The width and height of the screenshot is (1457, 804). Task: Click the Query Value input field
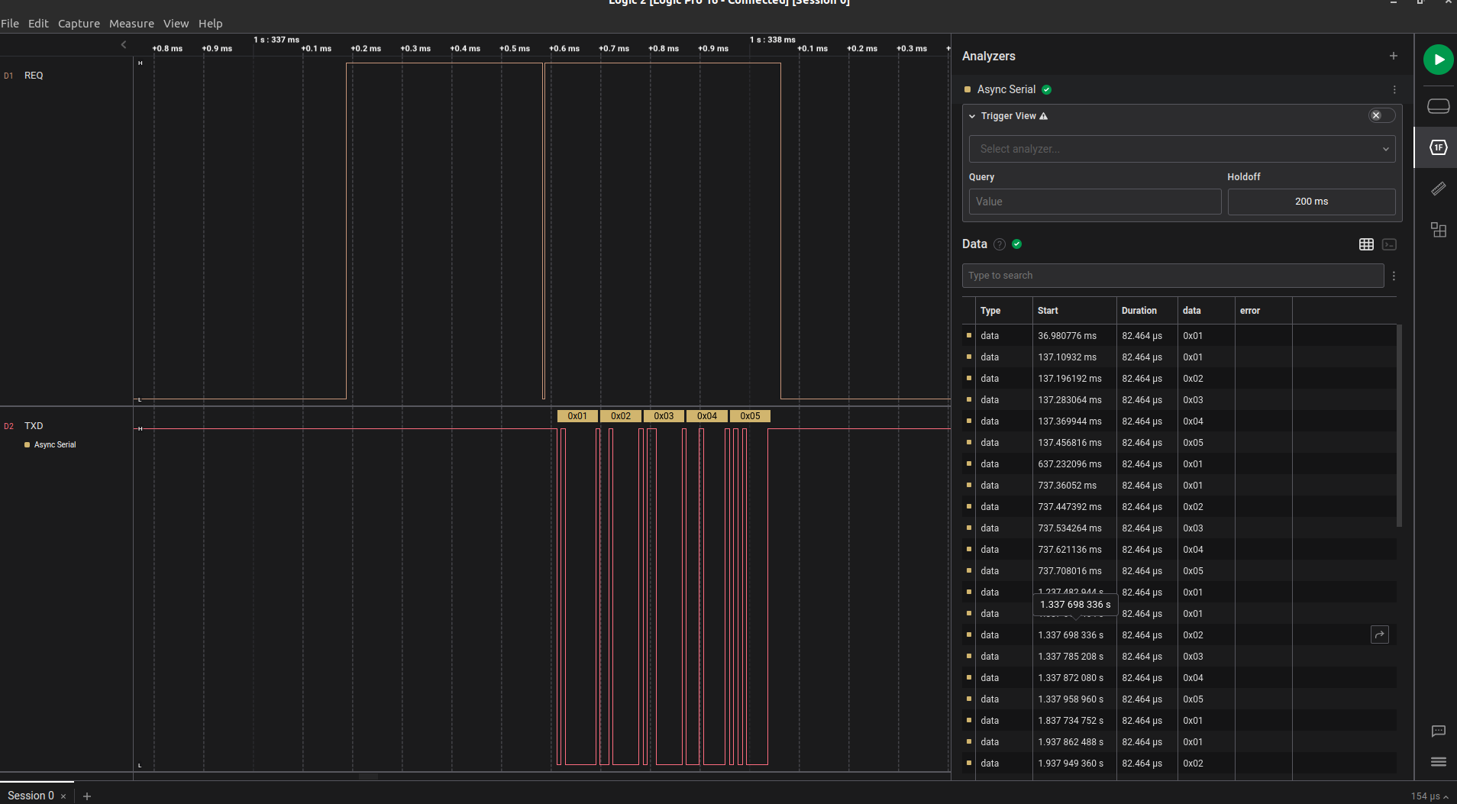1094,202
